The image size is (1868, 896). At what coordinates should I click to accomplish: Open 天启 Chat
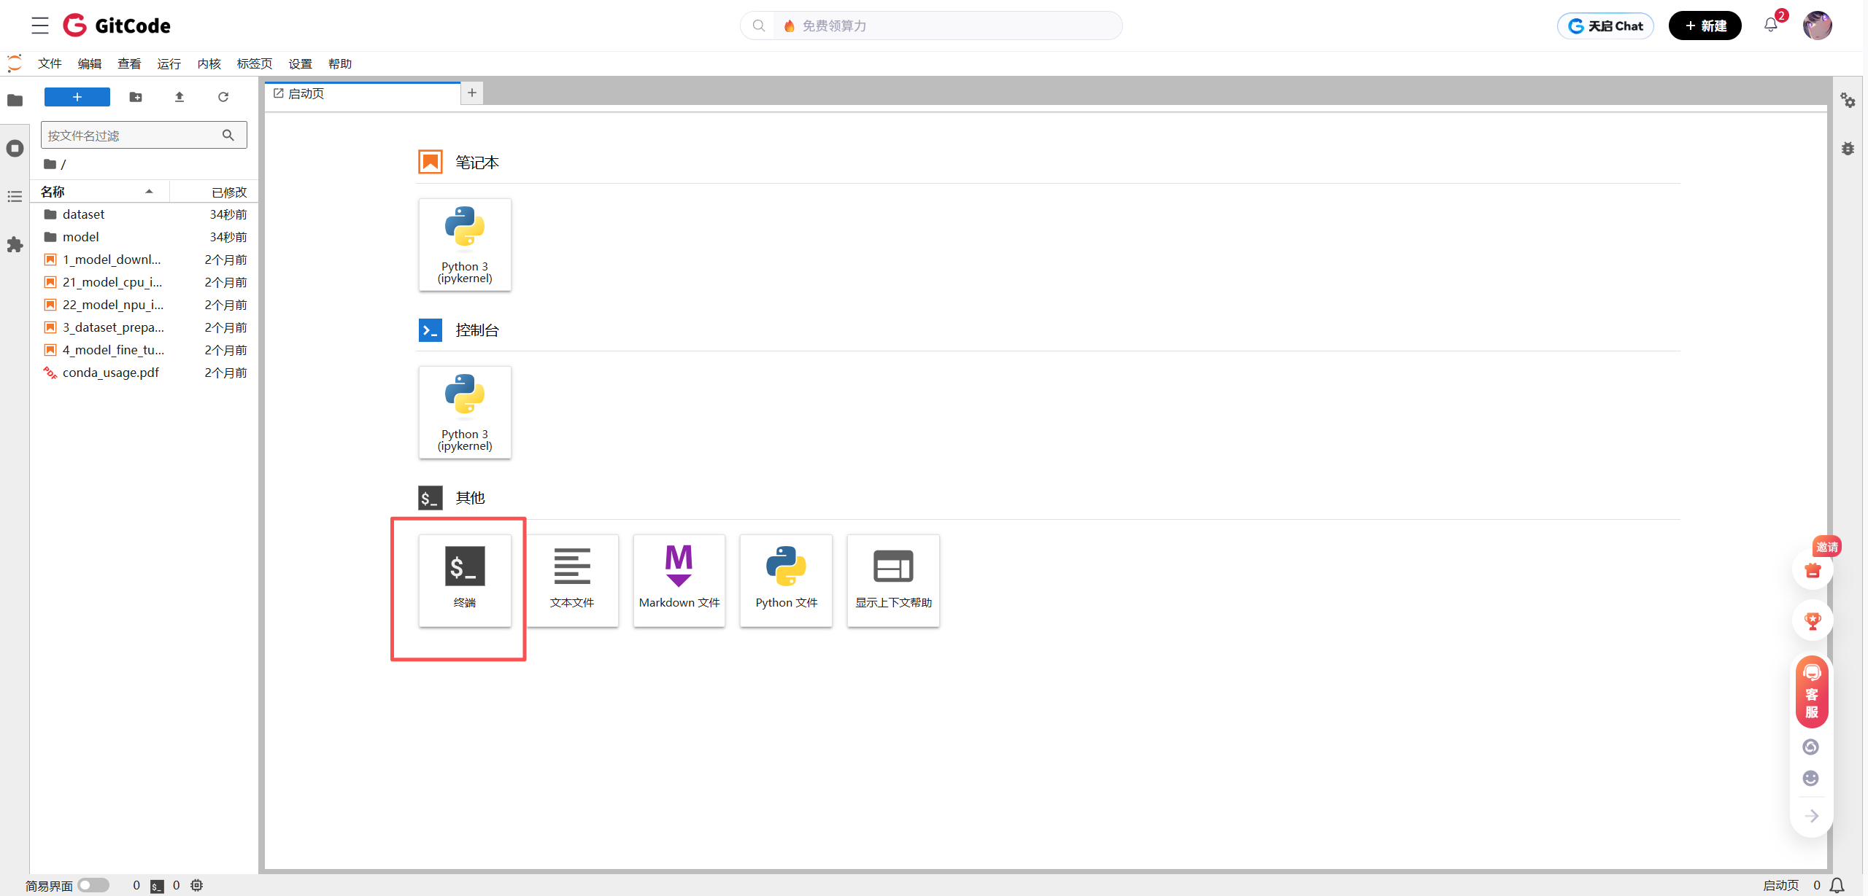(x=1605, y=26)
